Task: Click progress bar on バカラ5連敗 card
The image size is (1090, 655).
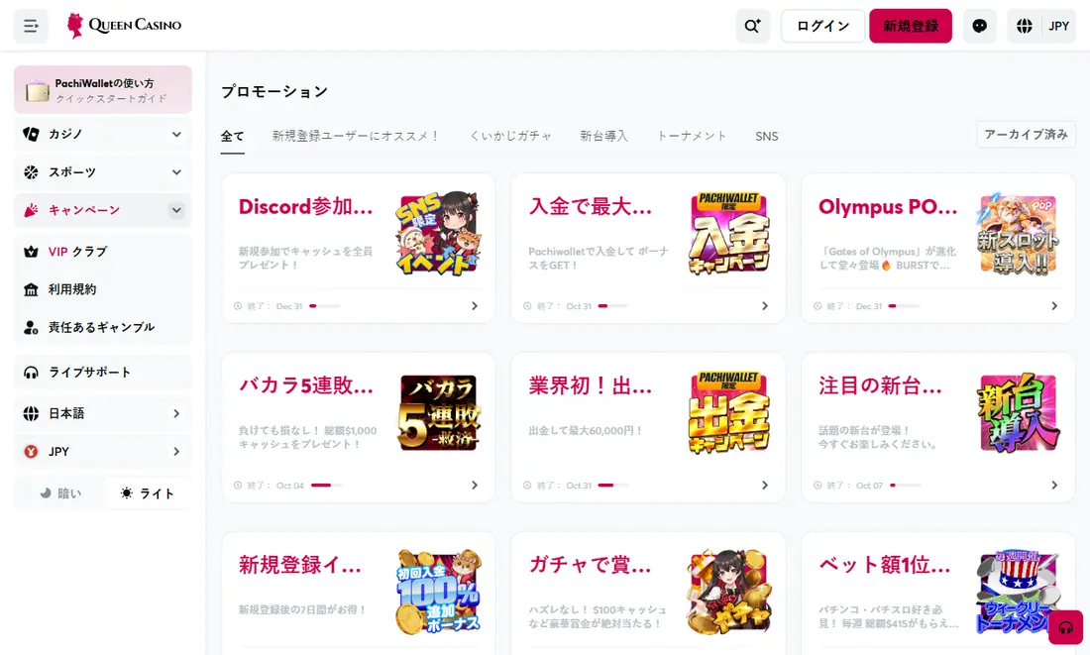Action: point(326,486)
